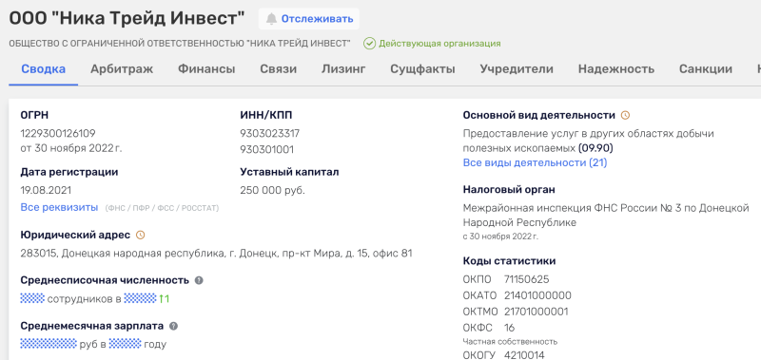
Task: Select the Учредители tab
Action: (517, 68)
